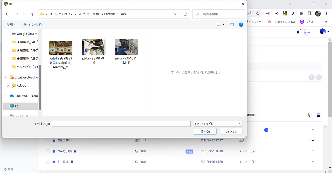The image size is (332, 173).
Task: Go up one folder level
Action: coord(32,14)
